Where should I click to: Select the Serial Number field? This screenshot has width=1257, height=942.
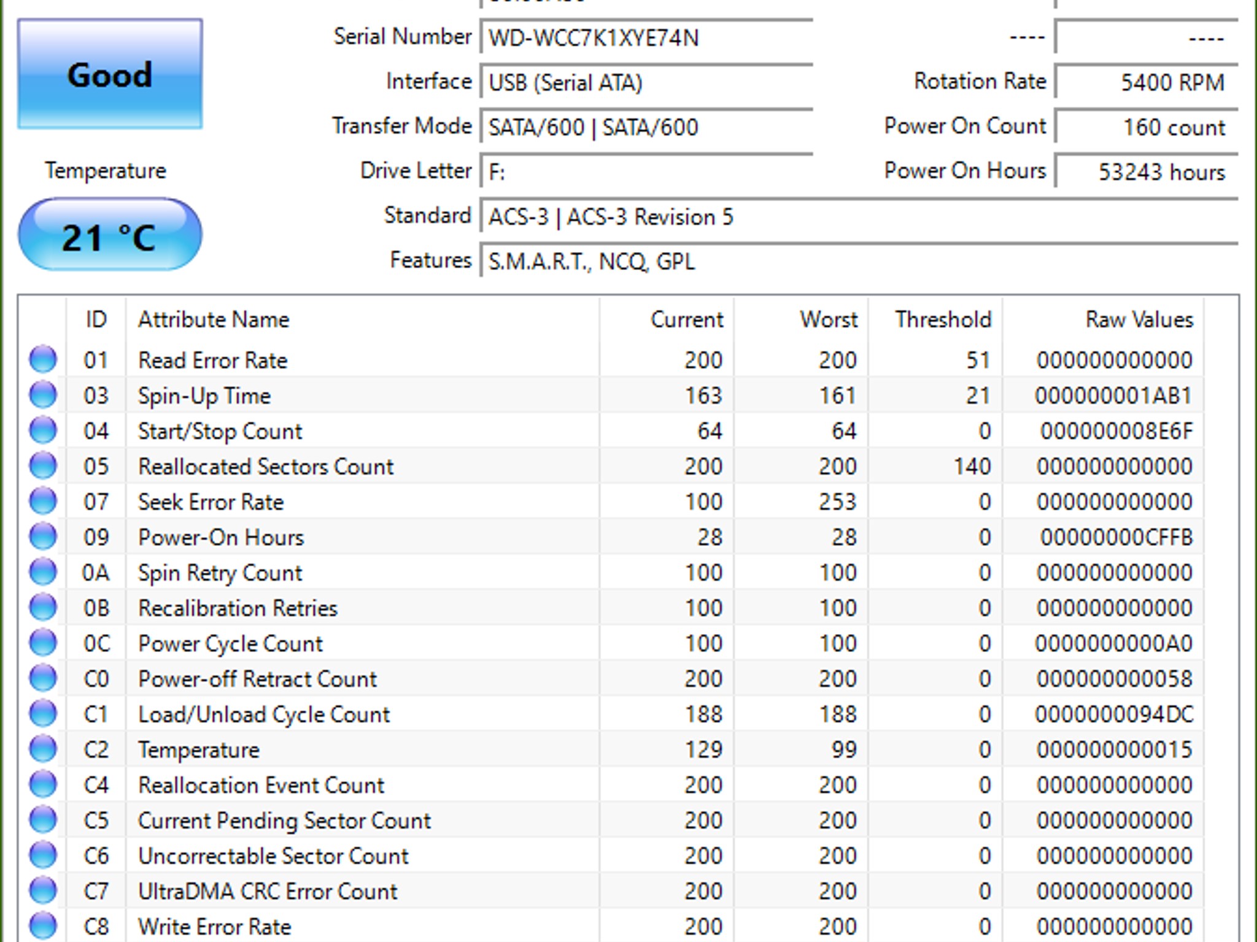(x=647, y=38)
